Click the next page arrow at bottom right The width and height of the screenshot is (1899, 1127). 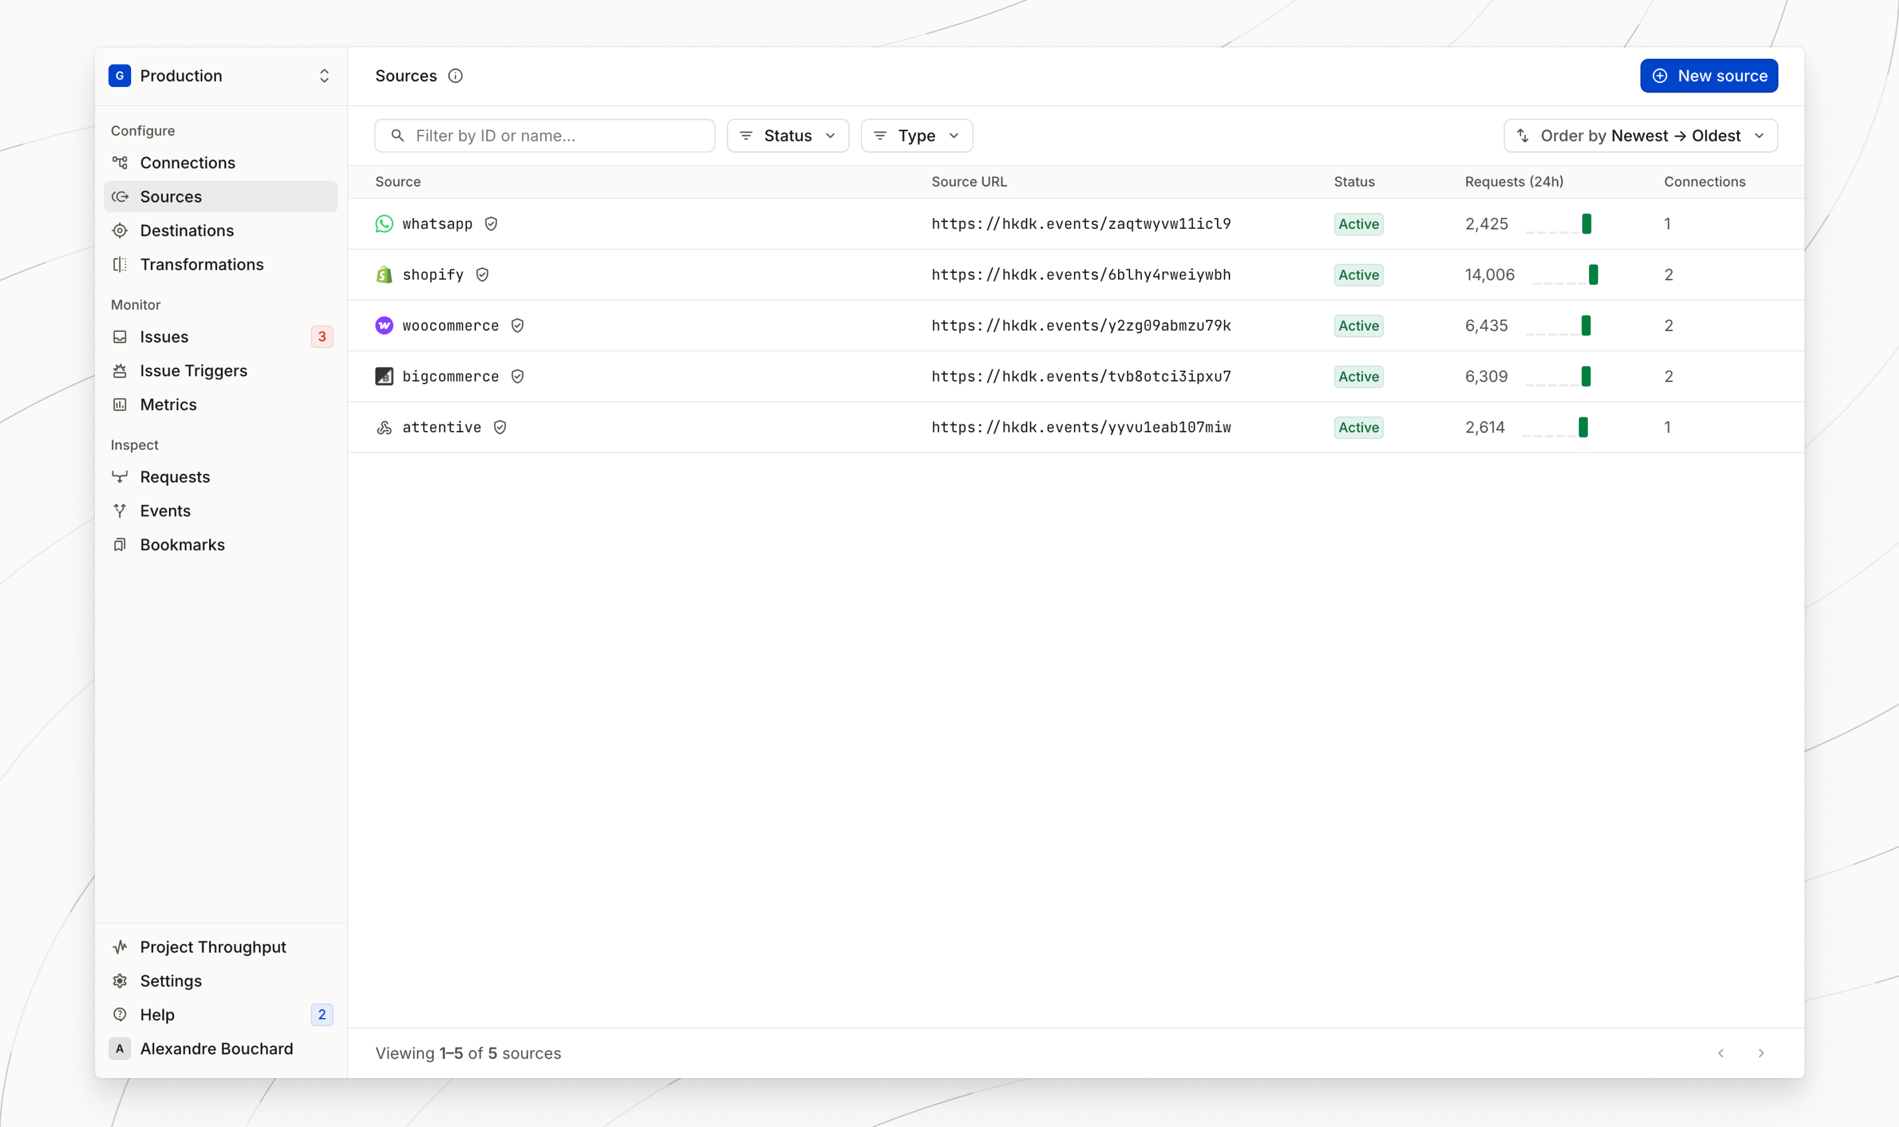click(x=1761, y=1053)
